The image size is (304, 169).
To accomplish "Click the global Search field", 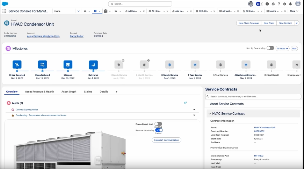I will click(140, 4).
